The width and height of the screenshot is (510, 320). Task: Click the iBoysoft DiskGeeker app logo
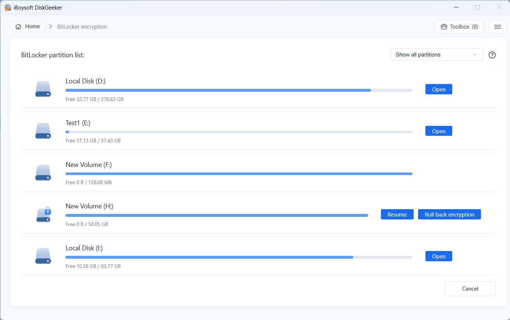point(8,7)
